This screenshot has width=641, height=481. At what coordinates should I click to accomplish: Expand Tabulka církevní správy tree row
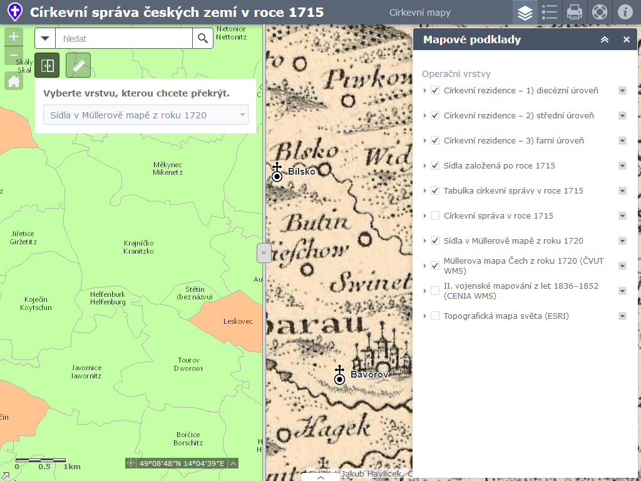[x=425, y=190]
